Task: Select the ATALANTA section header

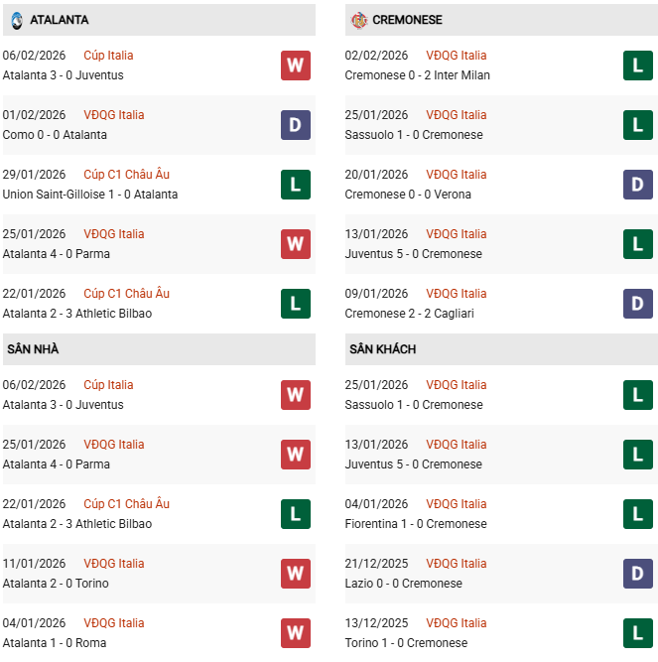Action: pyautogui.click(x=60, y=20)
